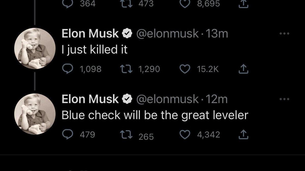Click the verified badge on the 12m tweet
The width and height of the screenshot is (305, 171).
coord(127,99)
